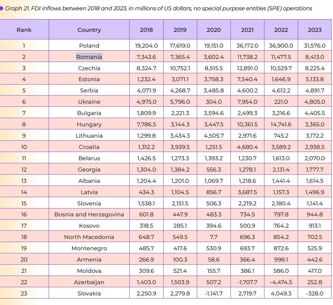333x305 pixels.
Task: Click the Georgia country cell
Action: coord(89,169)
